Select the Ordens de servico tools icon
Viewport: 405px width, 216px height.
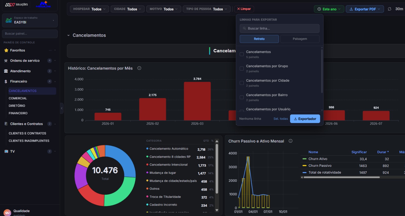(6, 61)
